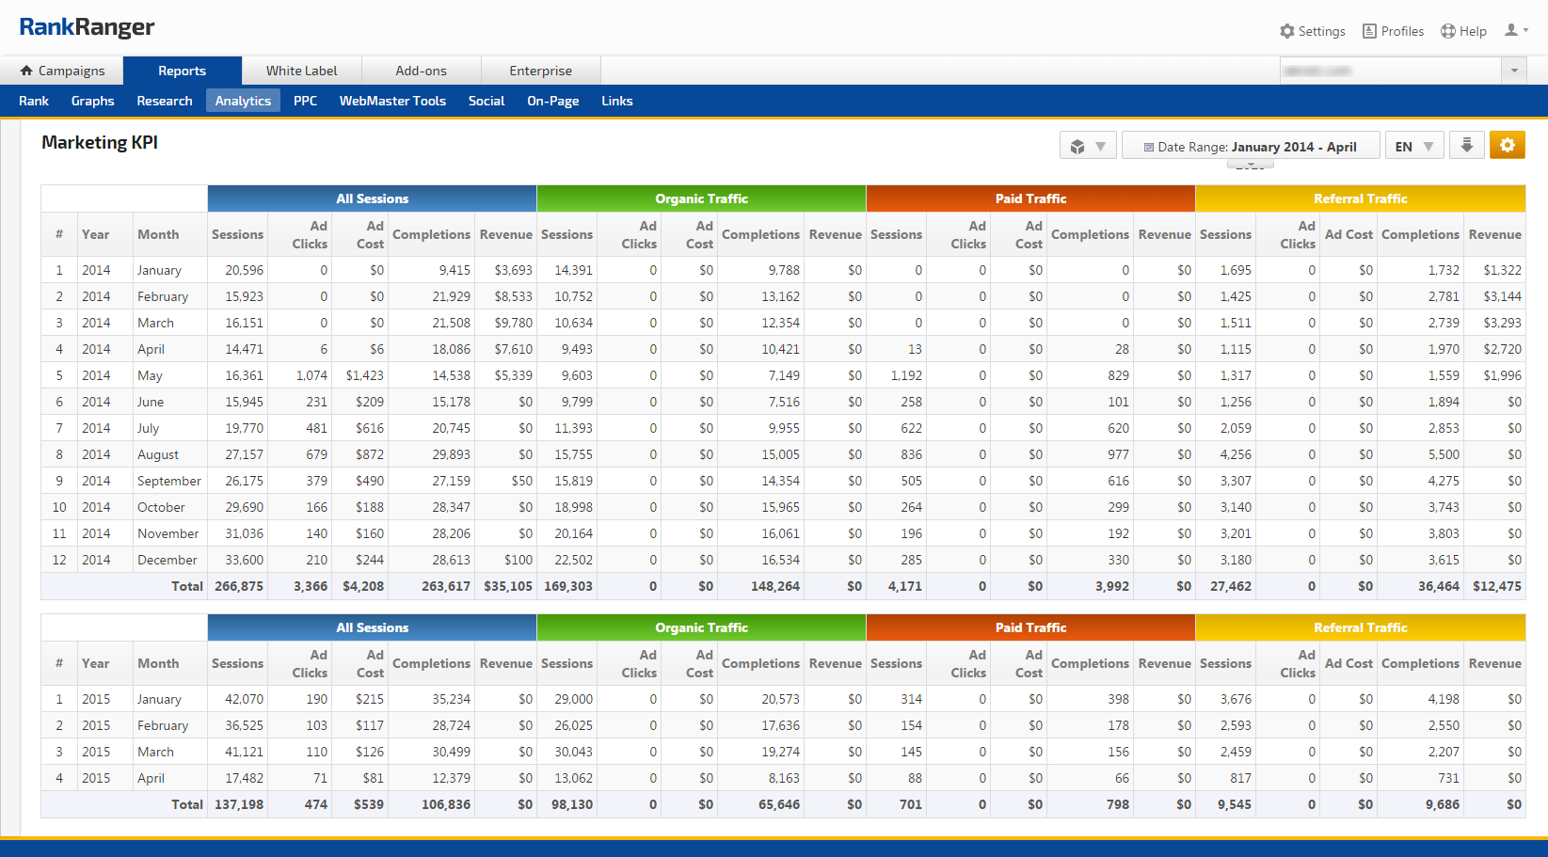
Task: Open the WebMaster Tools menu
Action: click(392, 101)
